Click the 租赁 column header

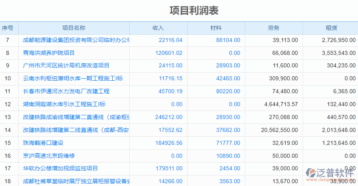click(x=331, y=28)
